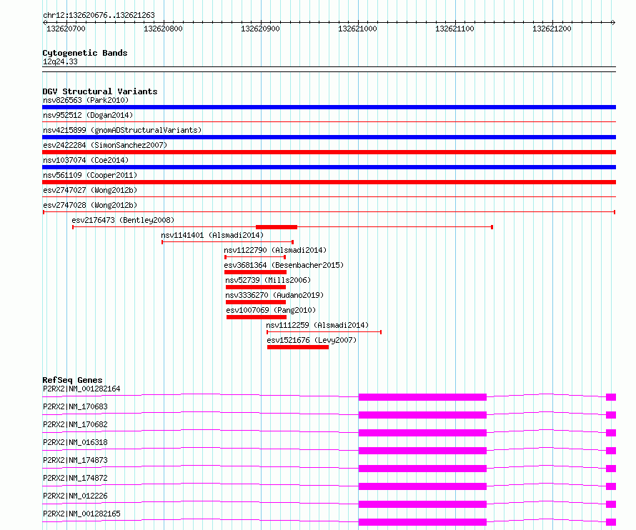Open transcript P2RX2|NM_174873 label

[75, 460]
